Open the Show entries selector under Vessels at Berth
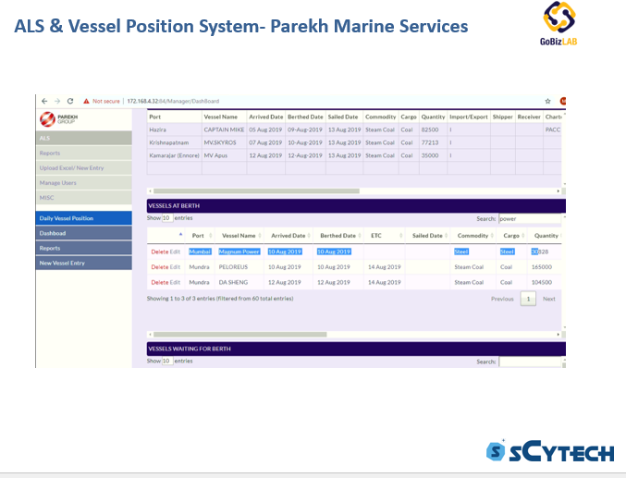 pyautogui.click(x=166, y=218)
